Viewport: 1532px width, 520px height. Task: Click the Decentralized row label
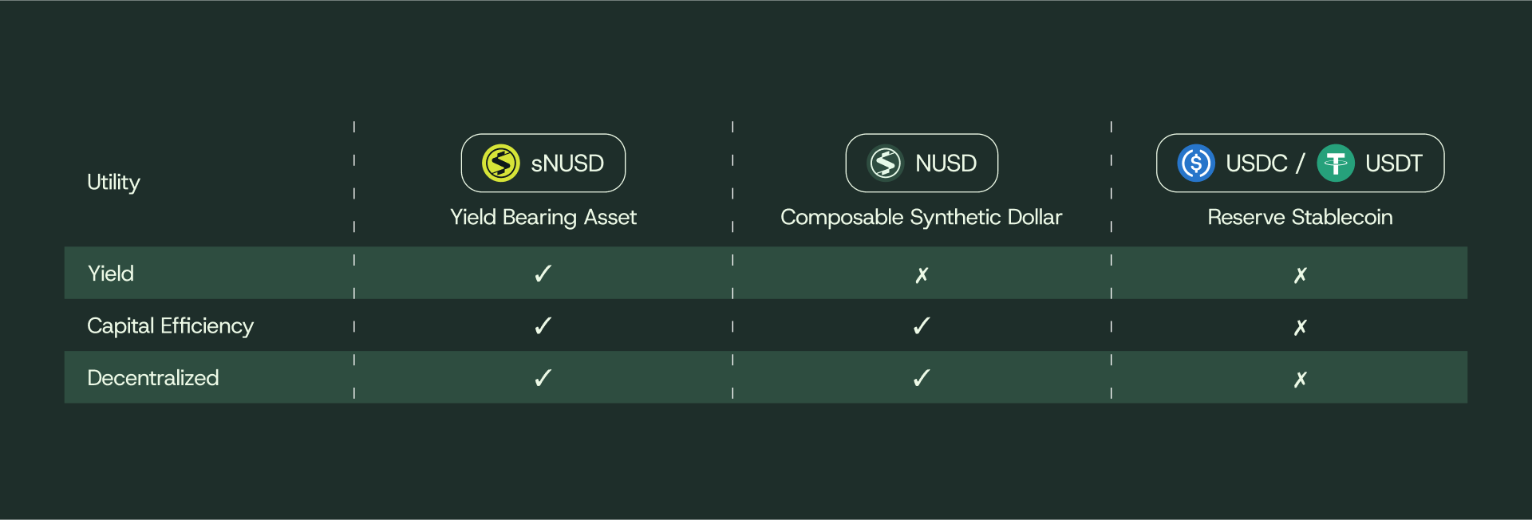tap(152, 378)
